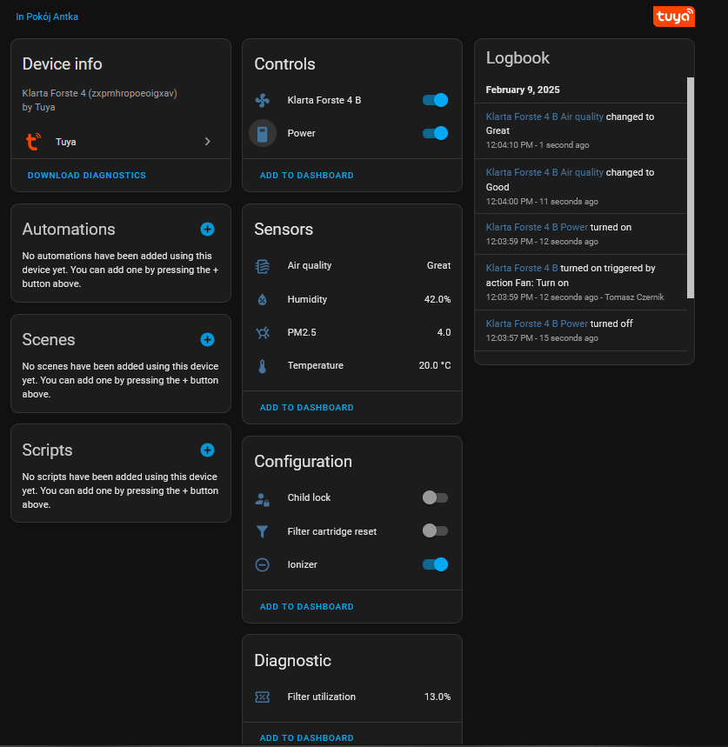Image resolution: width=728 pixels, height=747 pixels.
Task: Disable the Ionizer switch
Action: (435, 564)
